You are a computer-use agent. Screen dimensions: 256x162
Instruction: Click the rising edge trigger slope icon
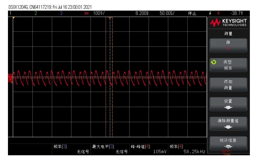point(210,13)
